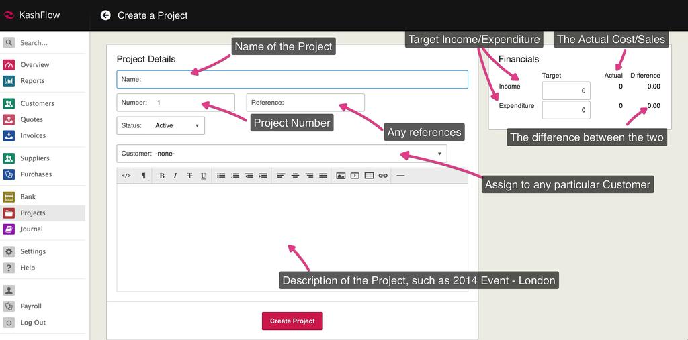The height and width of the screenshot is (340, 688).
Task: Create an unordered bullet list
Action: (x=221, y=176)
